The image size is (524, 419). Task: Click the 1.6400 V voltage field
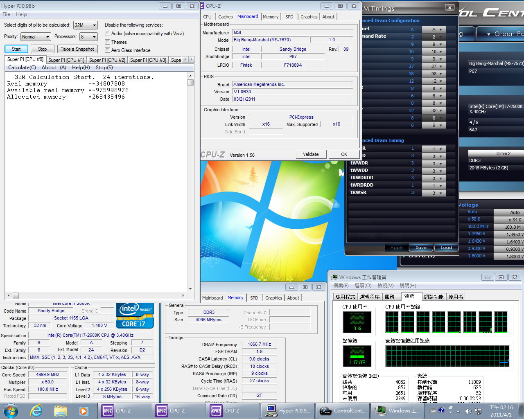coord(509,242)
